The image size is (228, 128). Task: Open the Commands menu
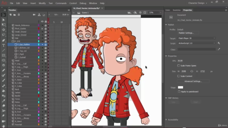point(61,3)
